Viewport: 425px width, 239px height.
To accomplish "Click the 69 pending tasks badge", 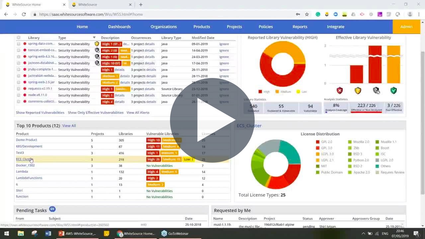I will [x=52, y=209].
